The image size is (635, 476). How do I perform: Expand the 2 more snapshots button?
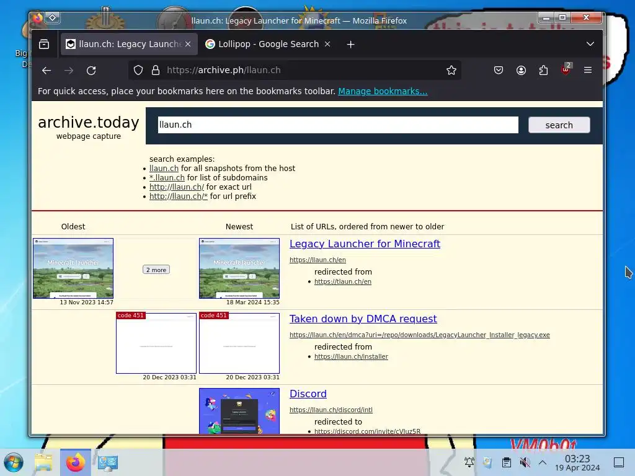(156, 270)
